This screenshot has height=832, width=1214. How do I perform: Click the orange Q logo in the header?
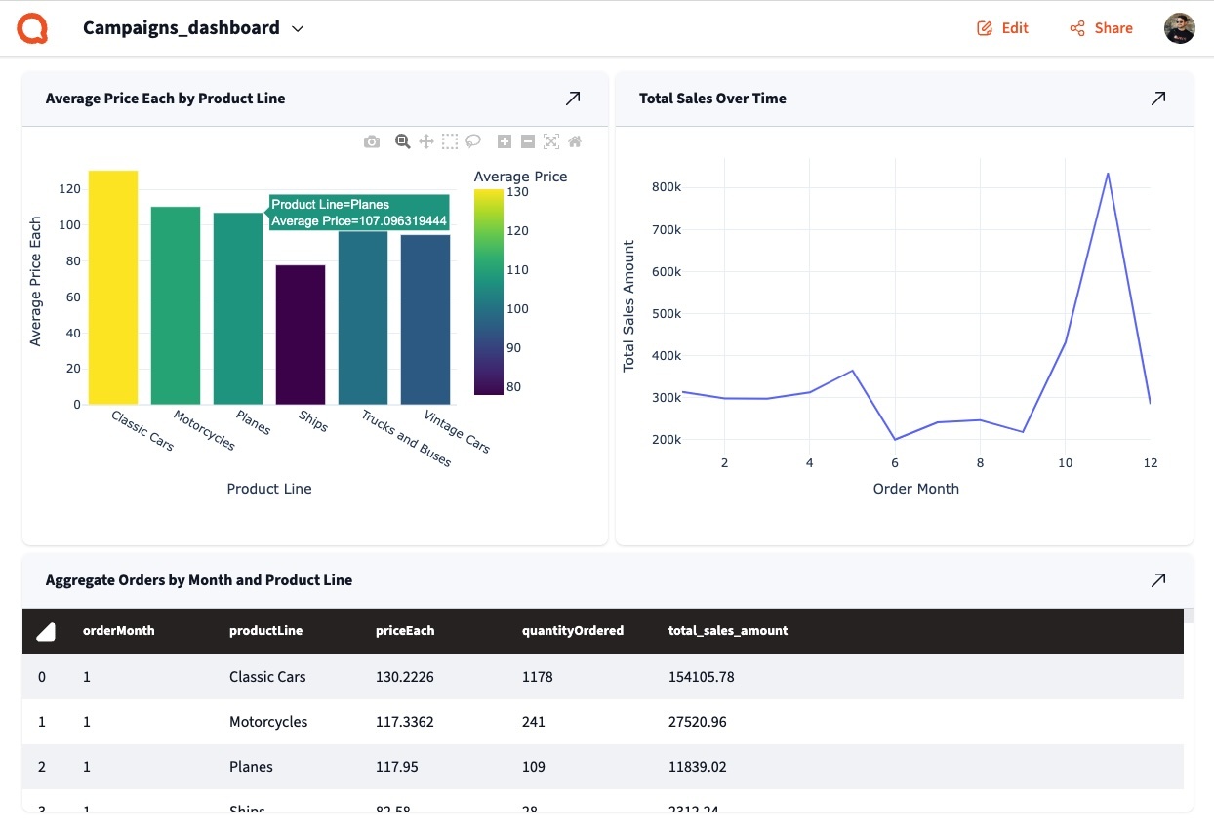point(32,28)
